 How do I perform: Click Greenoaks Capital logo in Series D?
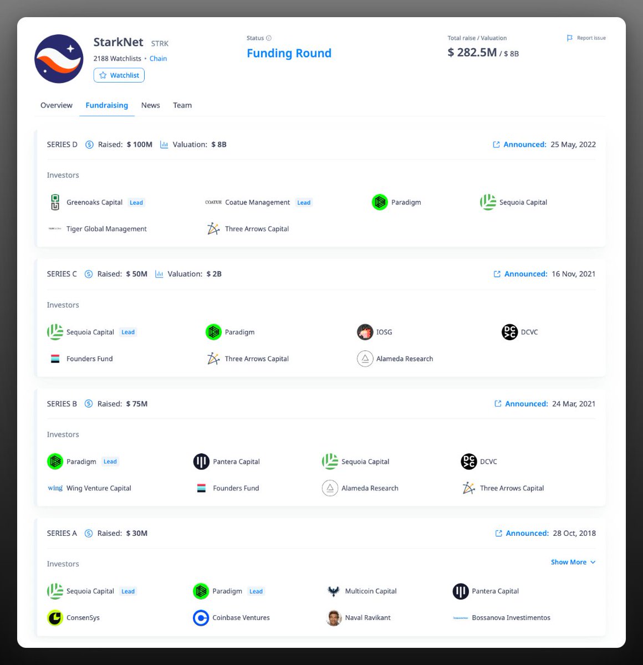point(55,202)
